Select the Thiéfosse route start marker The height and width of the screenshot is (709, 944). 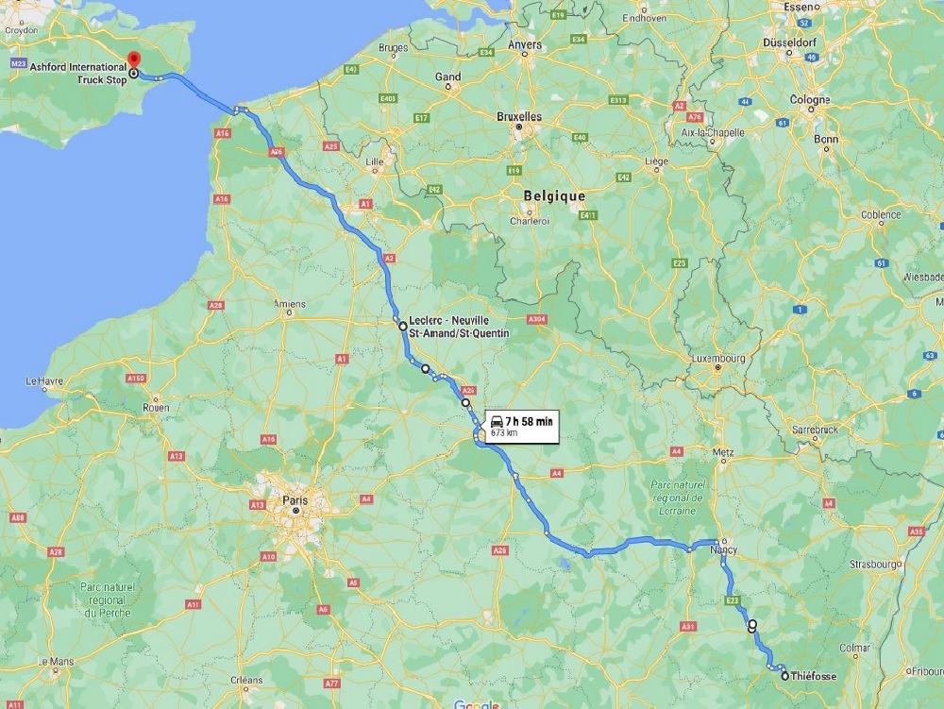(785, 677)
